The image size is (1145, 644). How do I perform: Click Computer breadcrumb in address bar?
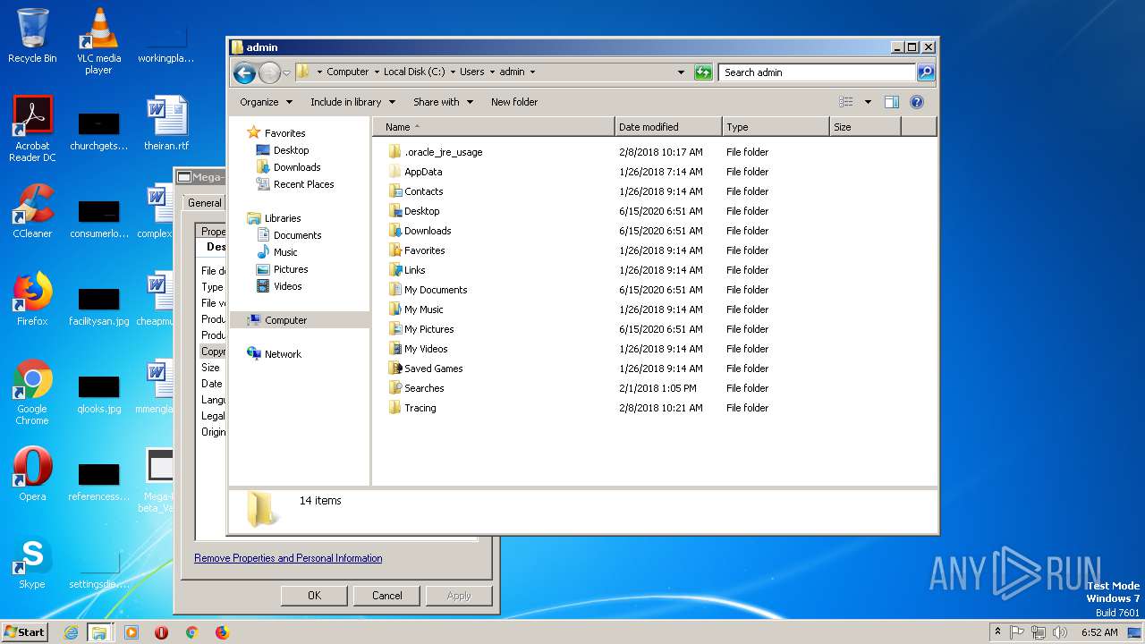coord(347,72)
